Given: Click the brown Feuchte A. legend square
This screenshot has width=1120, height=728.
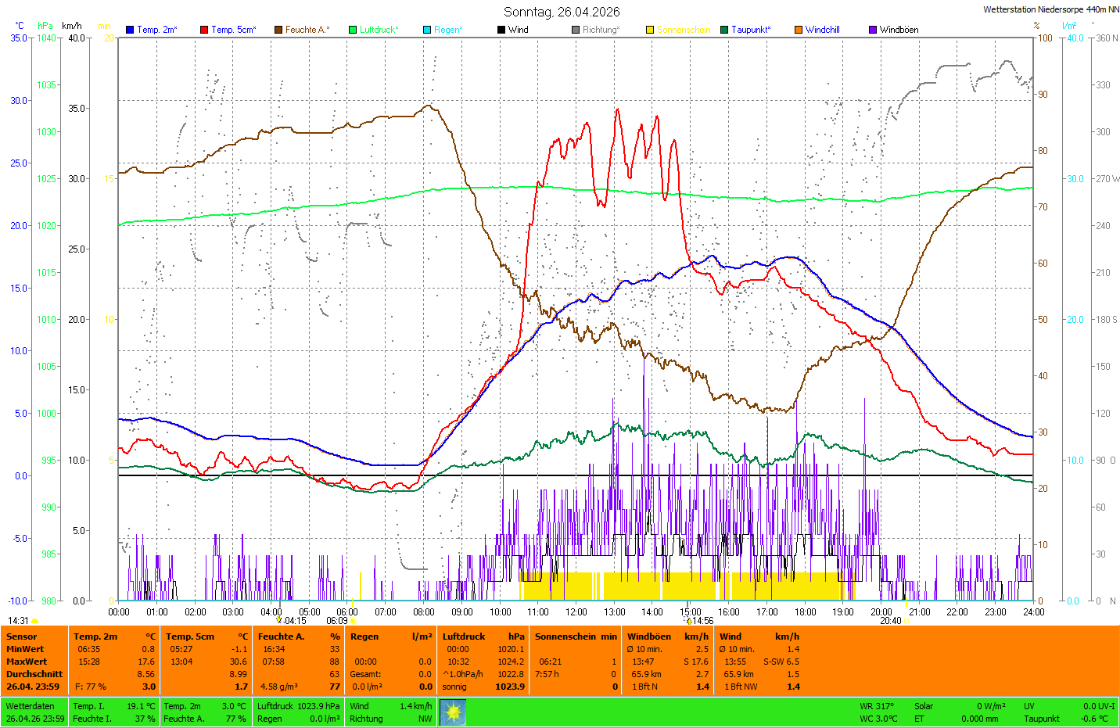Looking at the screenshot, I should click(x=278, y=30).
